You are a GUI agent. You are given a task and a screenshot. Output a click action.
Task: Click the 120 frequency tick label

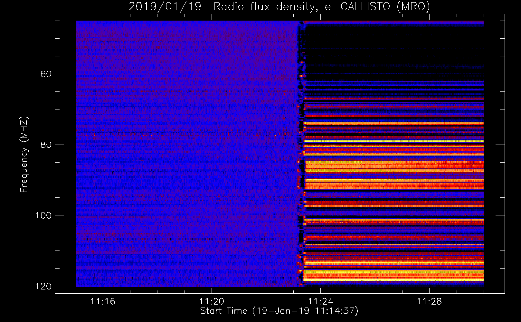(x=43, y=286)
